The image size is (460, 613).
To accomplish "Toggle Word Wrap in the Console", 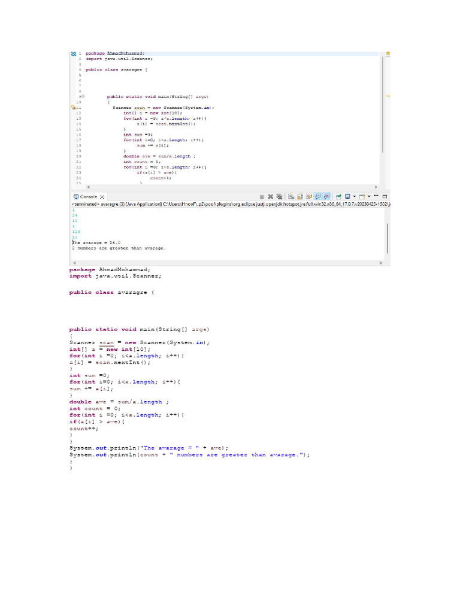I will click(x=309, y=196).
